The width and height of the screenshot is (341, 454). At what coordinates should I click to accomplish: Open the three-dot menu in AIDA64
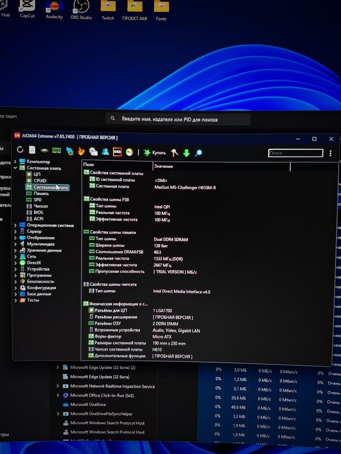point(330,153)
